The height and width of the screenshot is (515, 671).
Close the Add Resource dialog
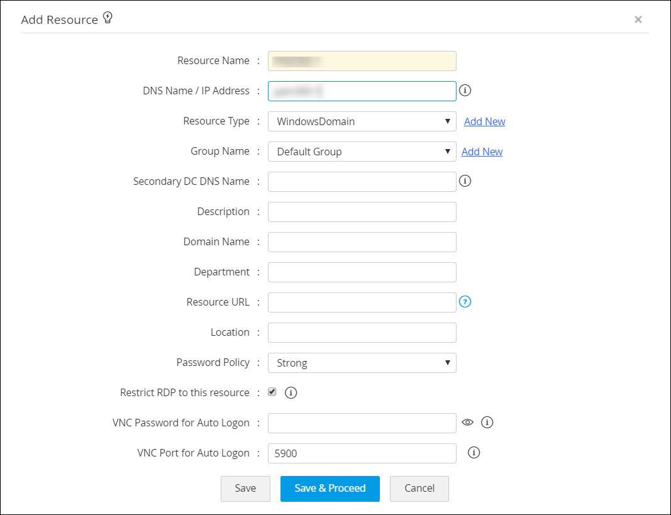[x=638, y=19]
